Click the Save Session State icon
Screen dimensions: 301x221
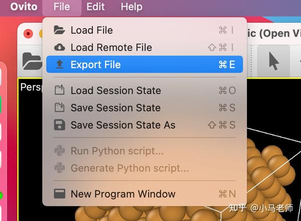click(x=60, y=108)
